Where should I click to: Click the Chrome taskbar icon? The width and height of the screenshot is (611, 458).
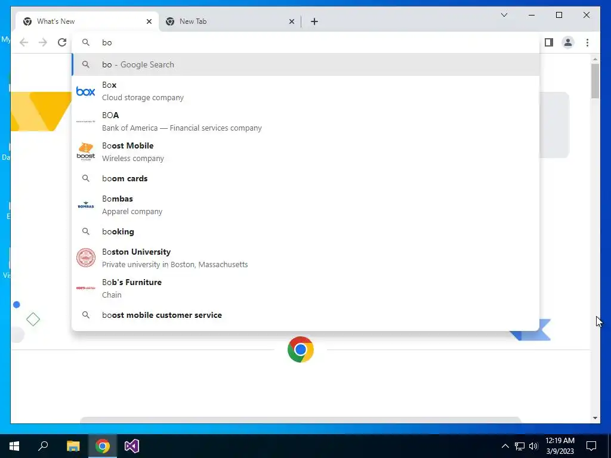[103, 446]
